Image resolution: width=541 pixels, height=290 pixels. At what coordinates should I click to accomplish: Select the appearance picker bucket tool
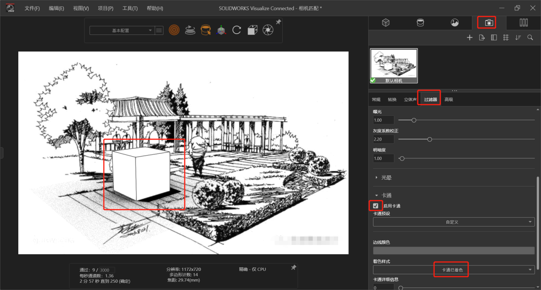coord(206,30)
